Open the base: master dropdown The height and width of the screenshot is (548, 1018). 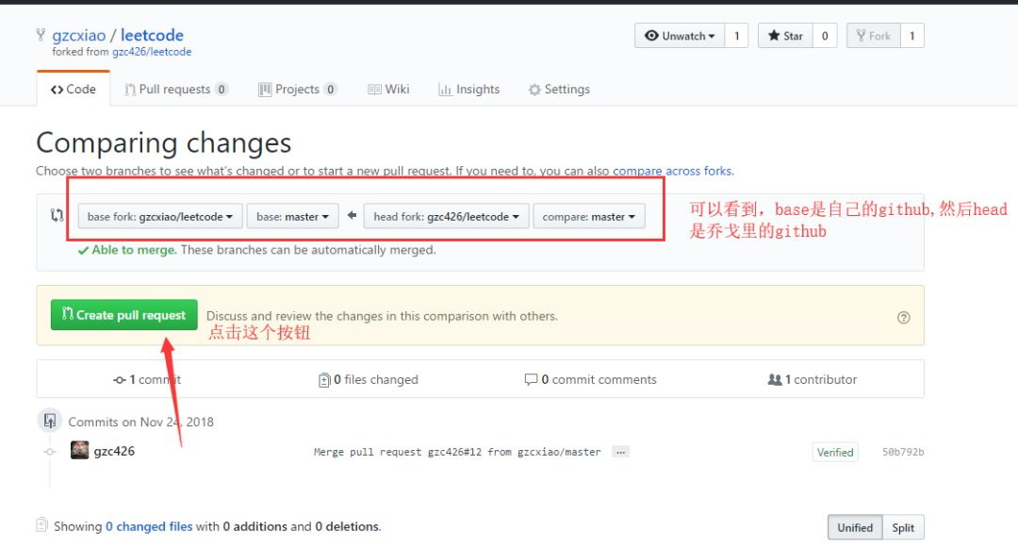click(292, 216)
